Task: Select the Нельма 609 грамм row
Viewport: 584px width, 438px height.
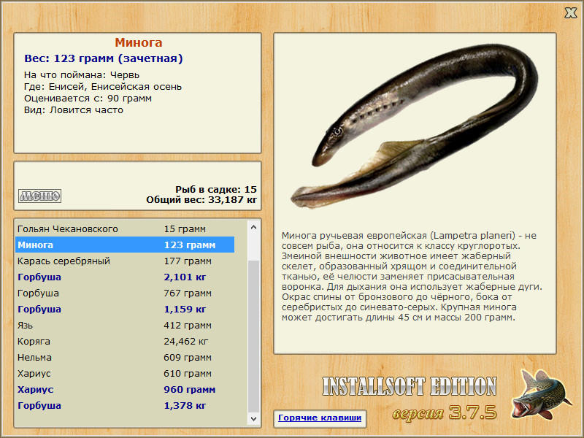Action: click(x=125, y=357)
